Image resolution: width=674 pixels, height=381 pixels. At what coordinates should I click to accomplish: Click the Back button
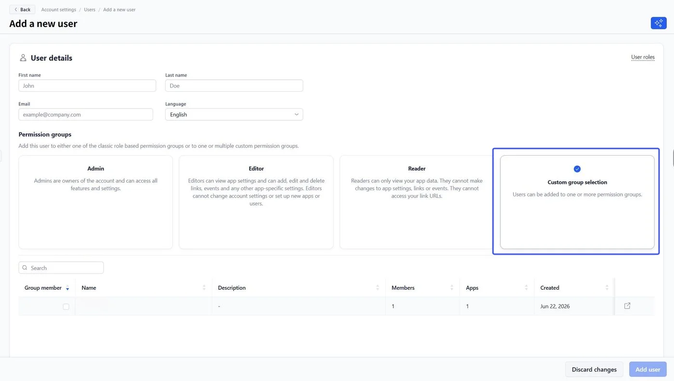click(x=22, y=10)
